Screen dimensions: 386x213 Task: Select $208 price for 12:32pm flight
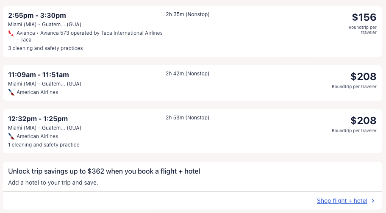click(363, 121)
